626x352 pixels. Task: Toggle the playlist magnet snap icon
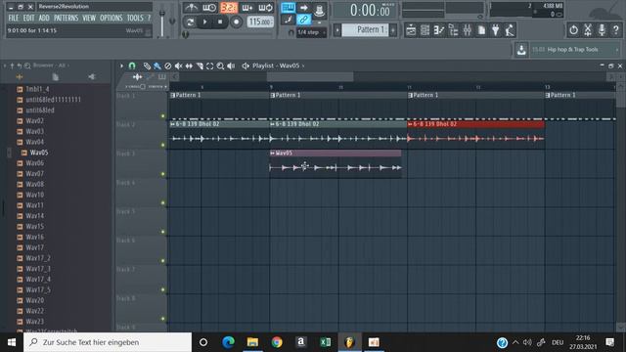(132, 66)
